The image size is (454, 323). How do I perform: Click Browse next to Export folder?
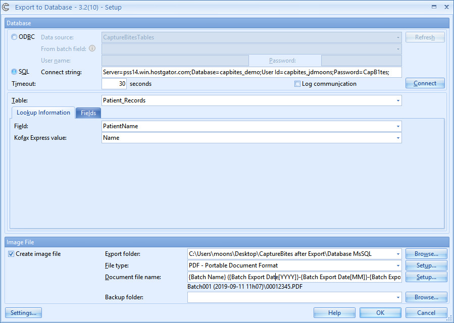tap(426, 254)
